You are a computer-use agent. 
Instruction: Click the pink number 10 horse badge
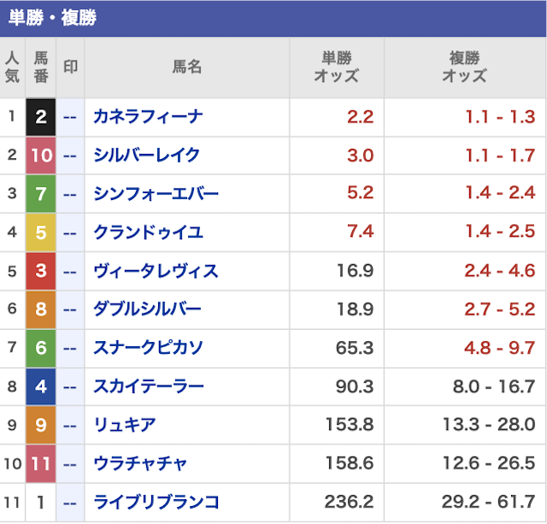[41, 156]
